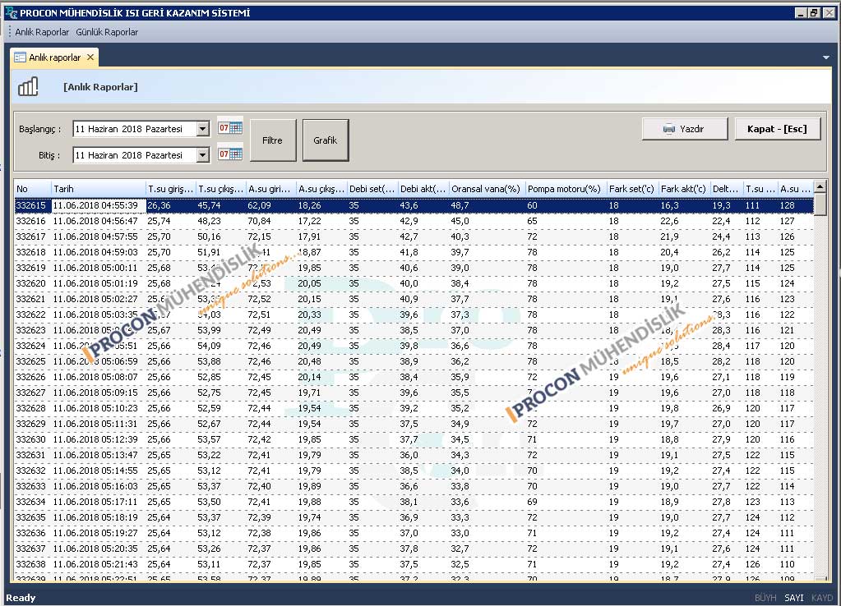
Task: Click the Fark set('c) column header
Action: 632,189
